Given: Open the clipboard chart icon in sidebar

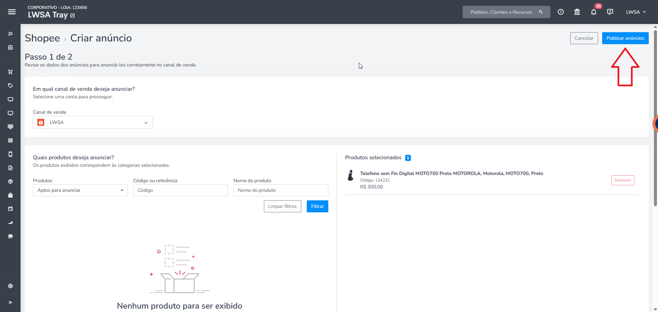Looking at the screenshot, I should coord(11,48).
